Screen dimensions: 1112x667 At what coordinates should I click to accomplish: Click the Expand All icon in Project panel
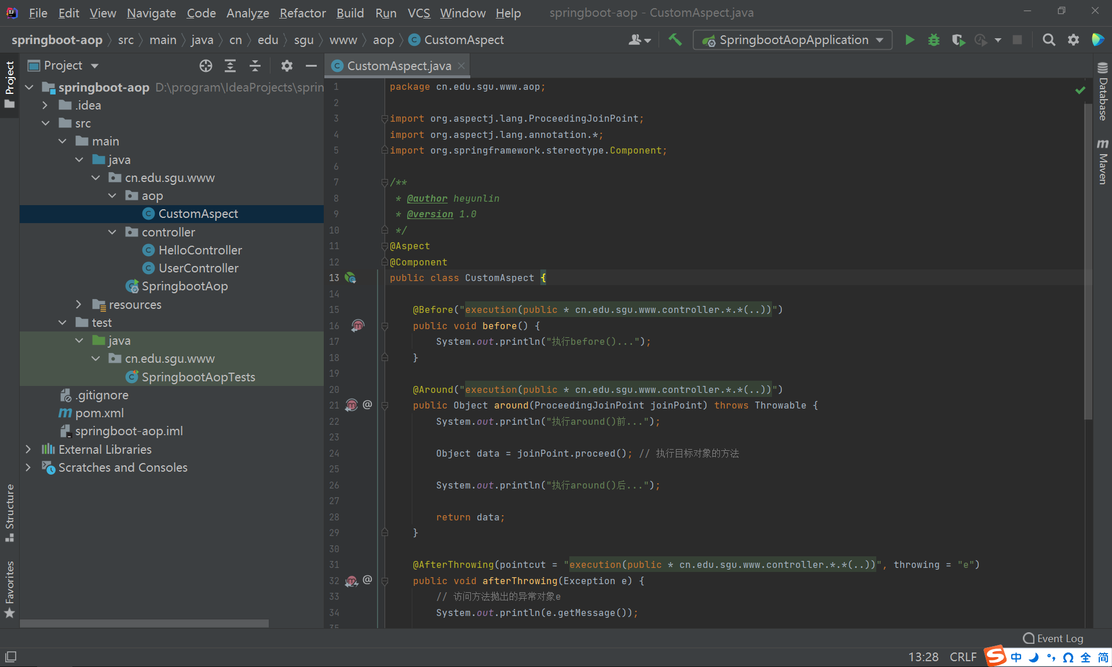pos(230,66)
